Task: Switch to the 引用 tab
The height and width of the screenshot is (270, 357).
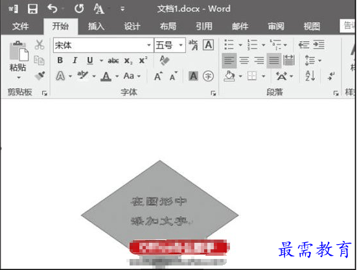Action: coord(204,26)
